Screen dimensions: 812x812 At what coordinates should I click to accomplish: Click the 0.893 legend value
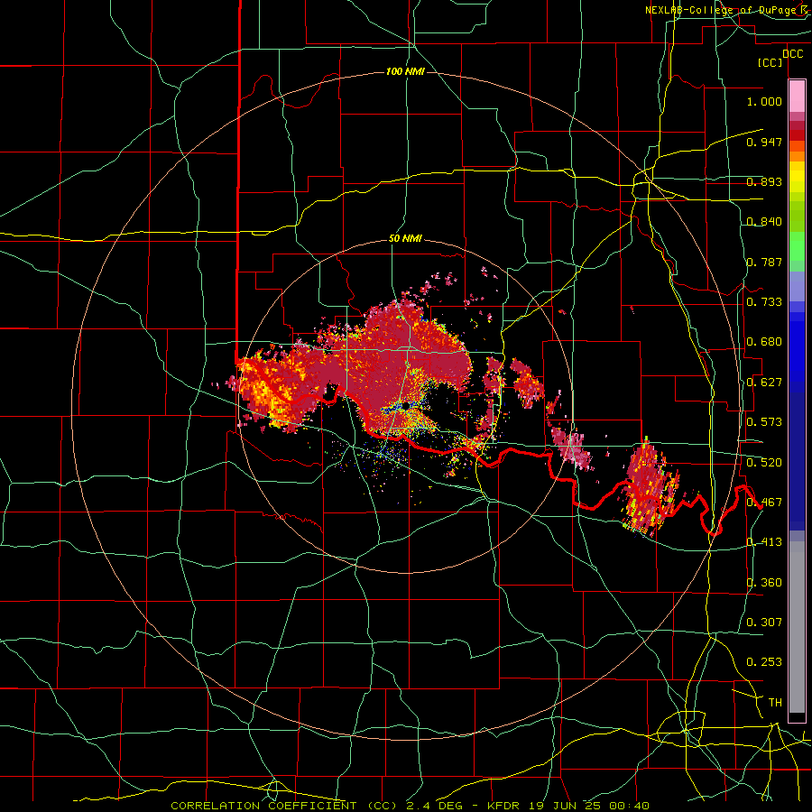[764, 181]
